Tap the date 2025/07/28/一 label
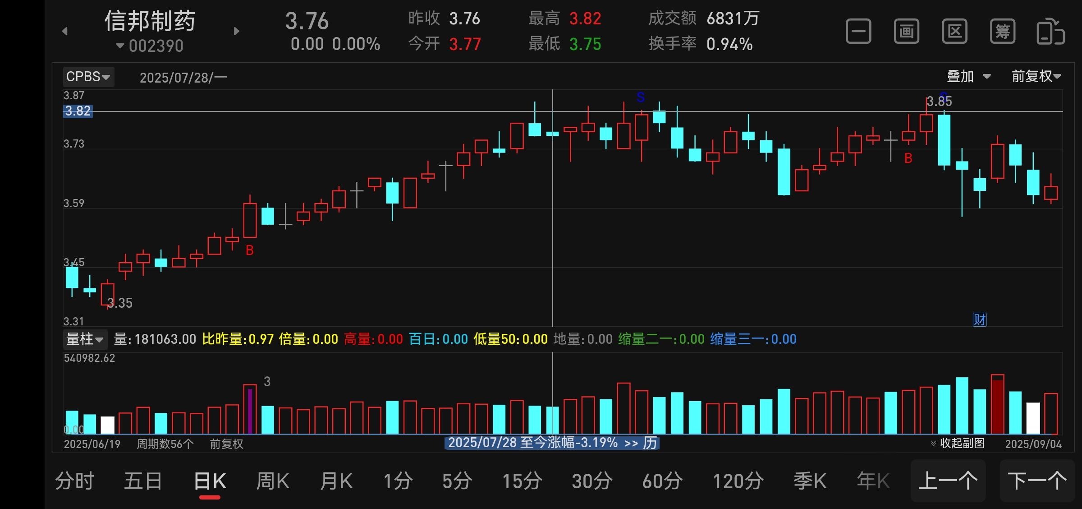1082x509 pixels. (183, 78)
